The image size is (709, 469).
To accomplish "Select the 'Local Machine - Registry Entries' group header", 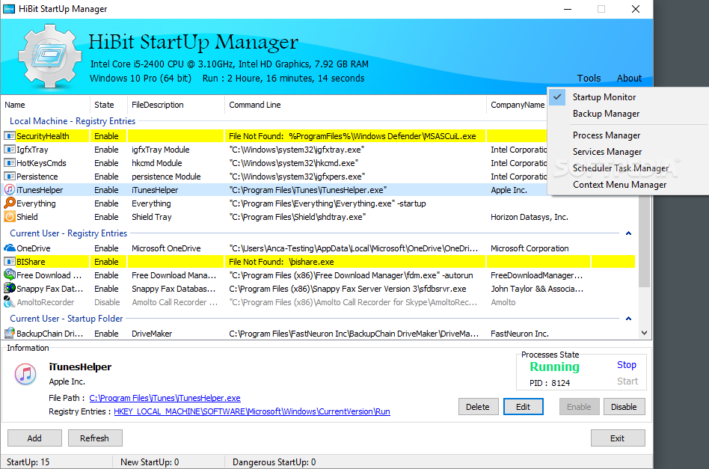I will (73, 121).
